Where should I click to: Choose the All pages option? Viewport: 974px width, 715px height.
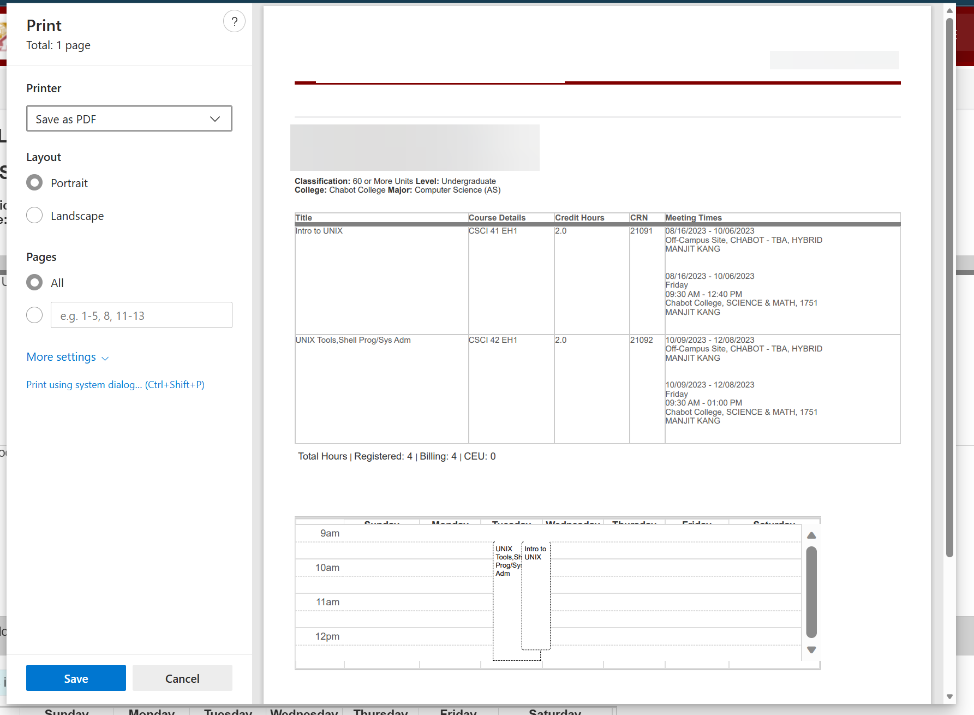(34, 283)
